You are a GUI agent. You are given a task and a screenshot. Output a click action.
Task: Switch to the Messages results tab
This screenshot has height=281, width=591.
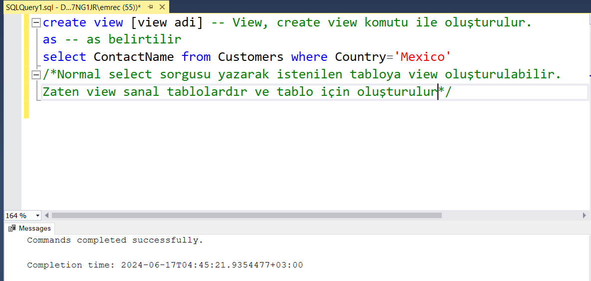pyautogui.click(x=30, y=228)
